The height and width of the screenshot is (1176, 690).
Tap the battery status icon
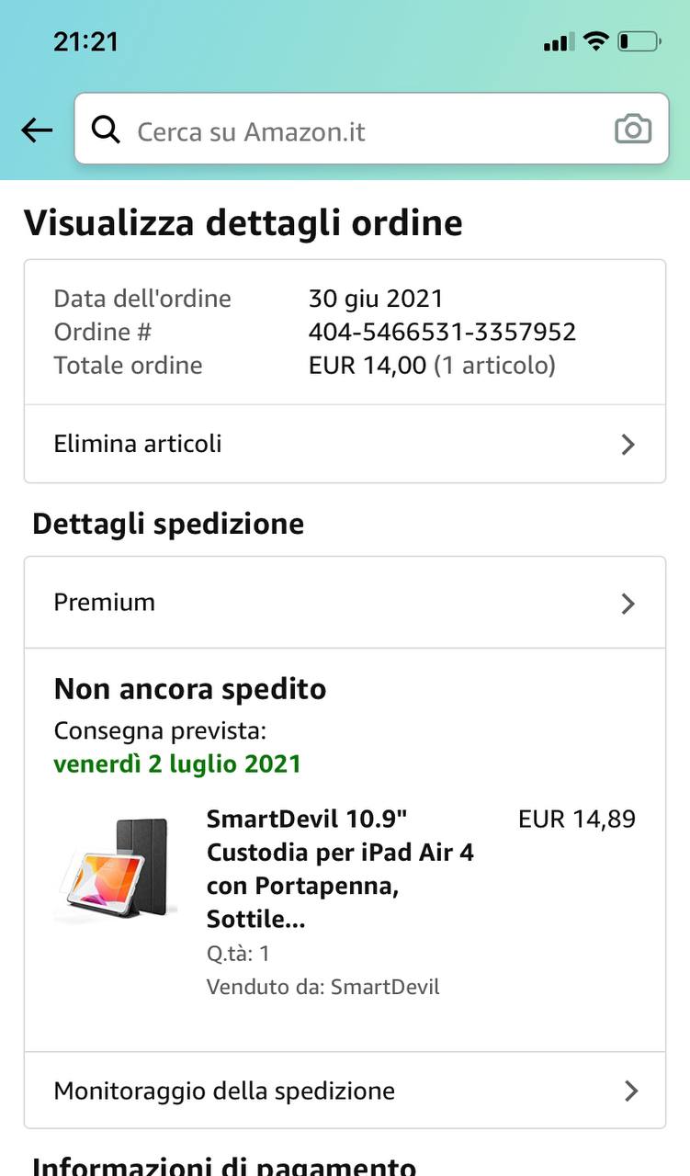(x=639, y=41)
